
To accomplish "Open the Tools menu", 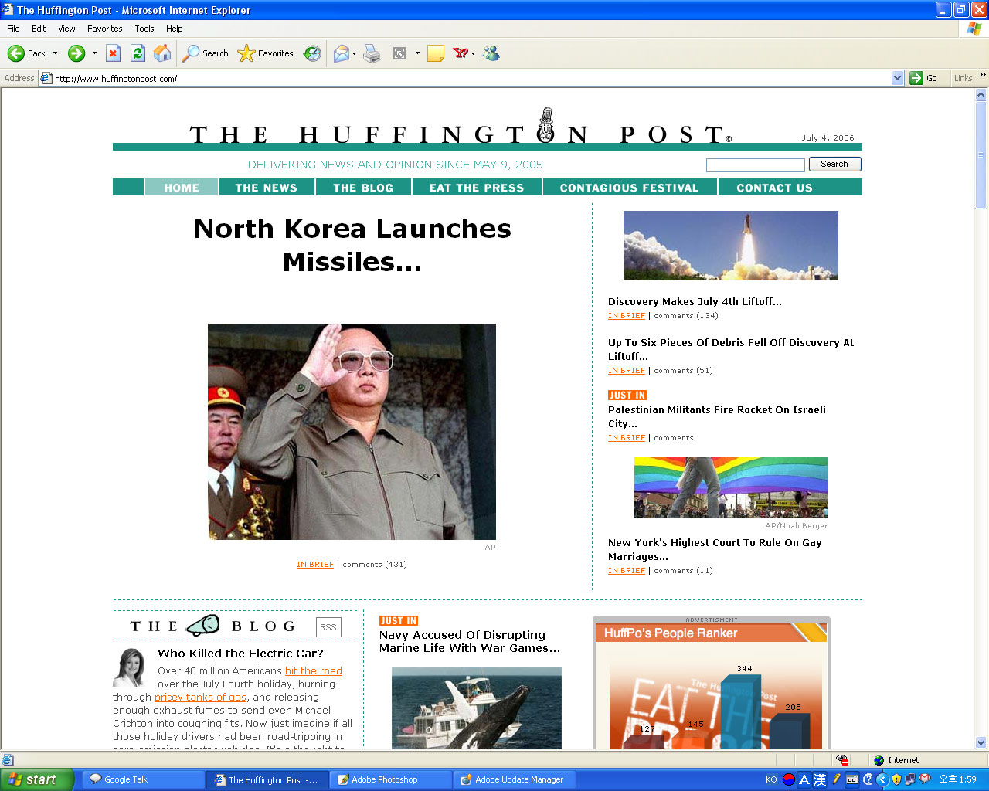I will (144, 29).
